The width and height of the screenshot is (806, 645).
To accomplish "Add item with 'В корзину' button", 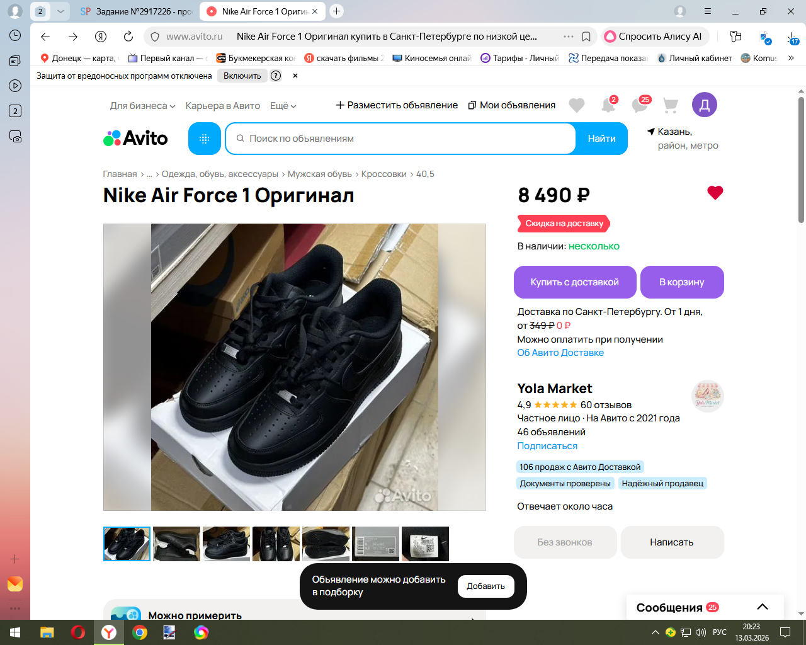I will pyautogui.click(x=682, y=282).
